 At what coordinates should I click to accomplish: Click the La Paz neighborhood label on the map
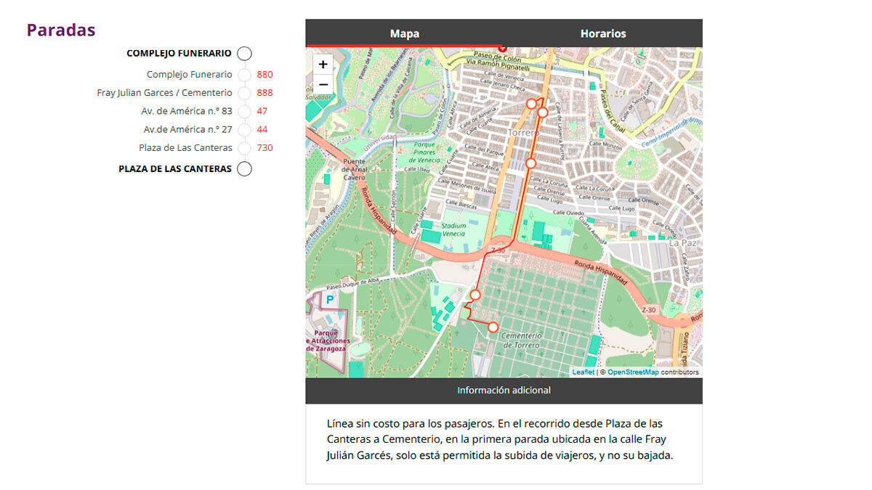coord(682,243)
